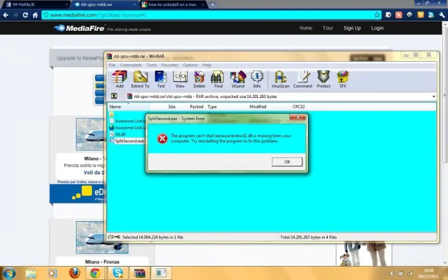This screenshot has height=280, width=448.
Task: Switch to the rld-spsv-mbb.rar browser tab
Action: click(x=105, y=4)
